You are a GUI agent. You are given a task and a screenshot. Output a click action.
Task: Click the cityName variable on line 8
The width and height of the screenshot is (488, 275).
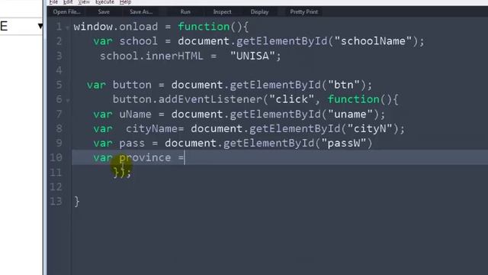pyautogui.click(x=152, y=129)
